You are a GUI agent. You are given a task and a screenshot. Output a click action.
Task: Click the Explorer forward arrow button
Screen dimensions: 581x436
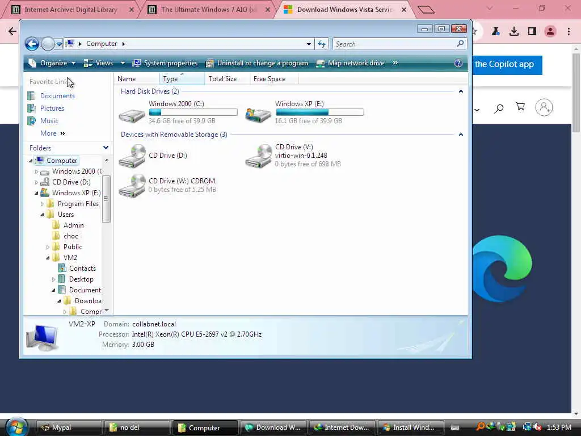(x=48, y=44)
